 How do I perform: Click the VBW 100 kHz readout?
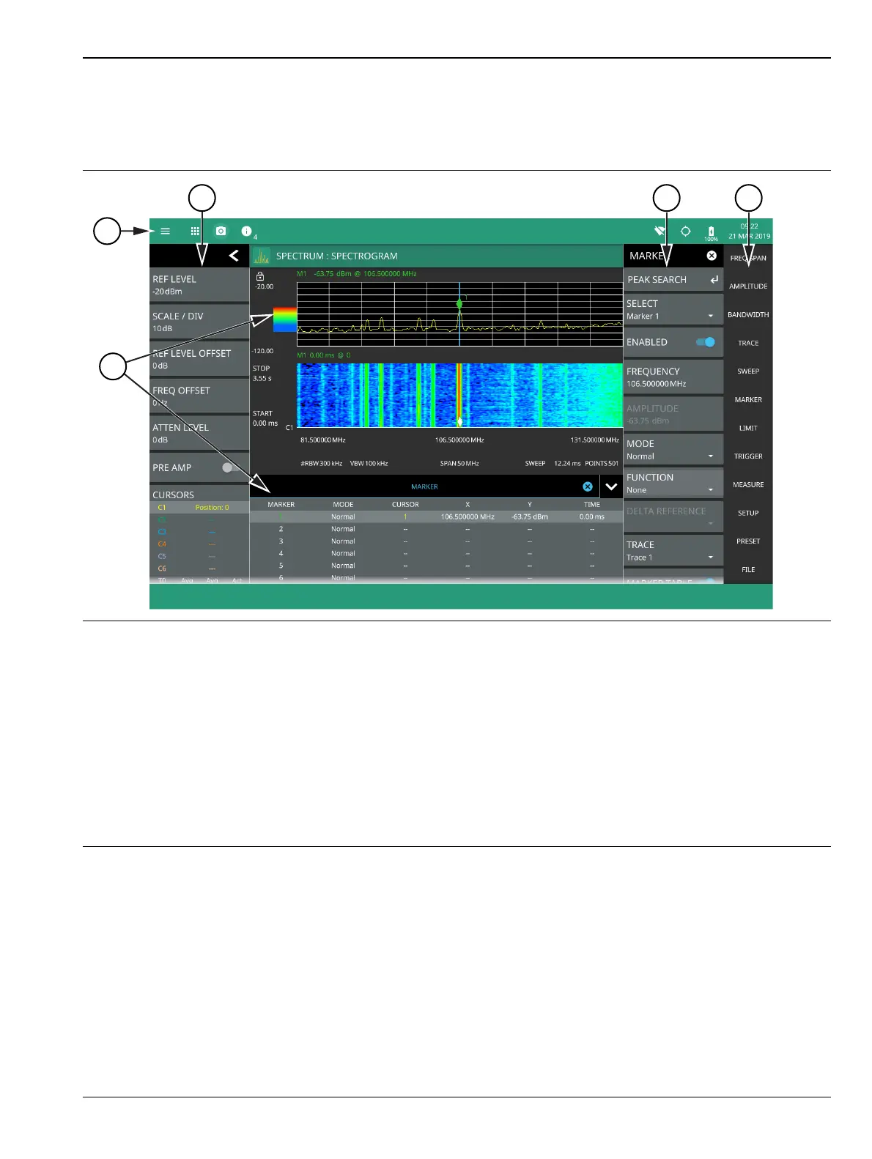369,464
